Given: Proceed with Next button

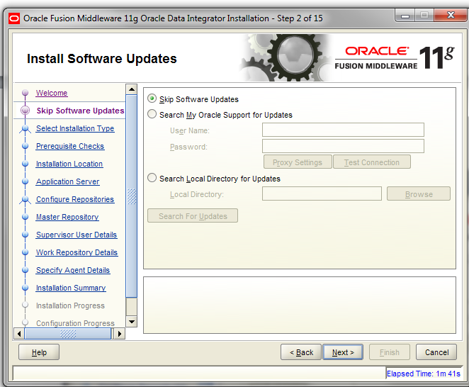Looking at the screenshot, I should (343, 352).
